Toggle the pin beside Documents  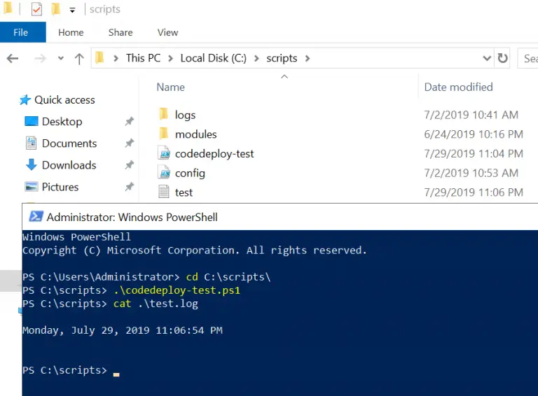click(129, 143)
